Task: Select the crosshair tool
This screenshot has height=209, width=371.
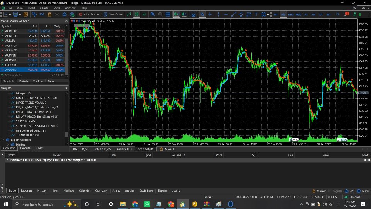Action: [x=210, y=14]
